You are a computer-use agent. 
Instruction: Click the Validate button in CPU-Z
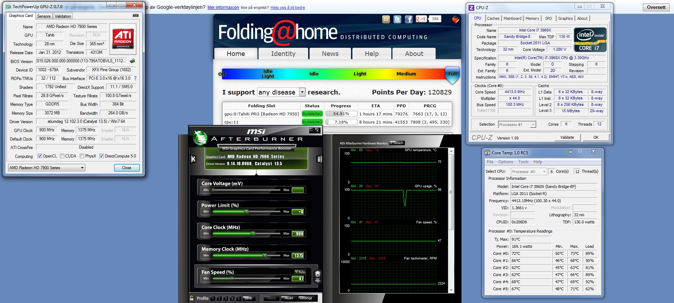567,137
